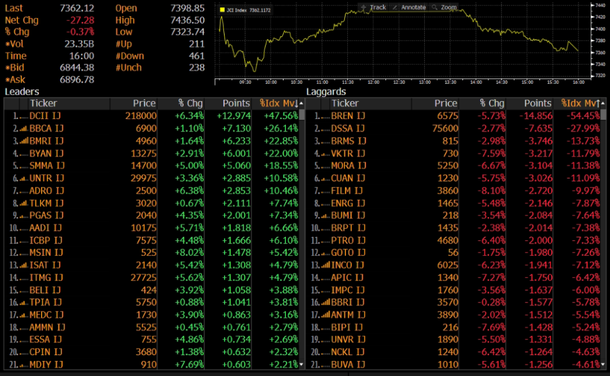
Task: Sort Leaders table by Ticker header
Action: (x=43, y=104)
